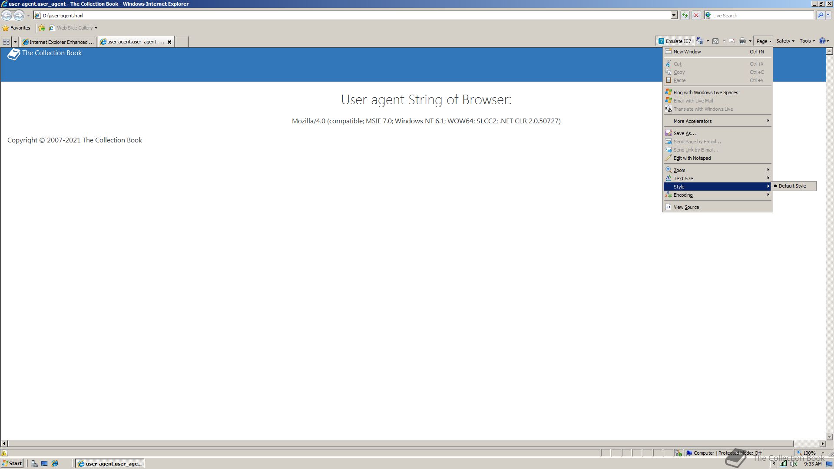Click the Print printer icon
Screen dimensions: 834x469
[x=742, y=41]
